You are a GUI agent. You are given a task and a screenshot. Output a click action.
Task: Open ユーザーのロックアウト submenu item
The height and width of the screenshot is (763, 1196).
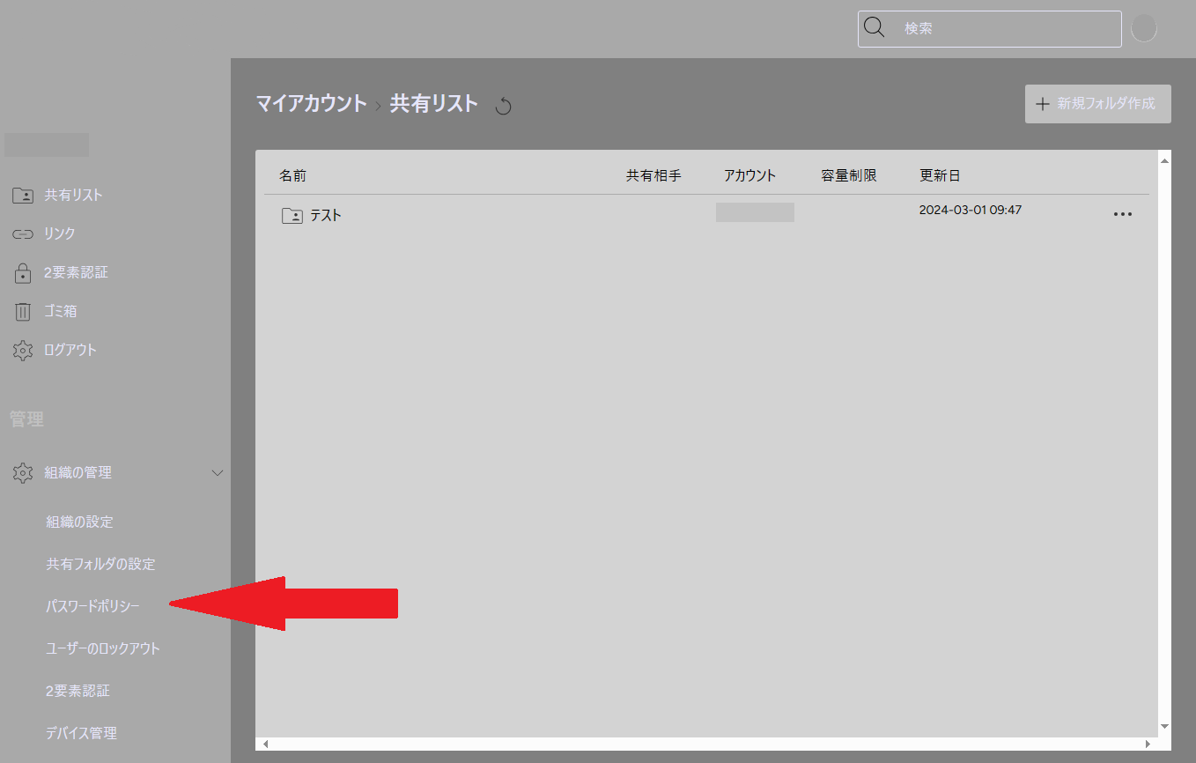[x=104, y=648]
